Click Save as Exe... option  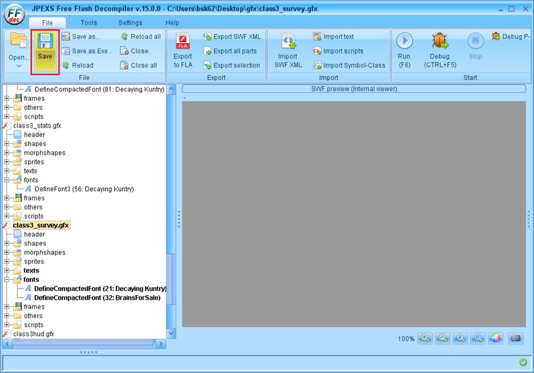pyautogui.click(x=87, y=51)
